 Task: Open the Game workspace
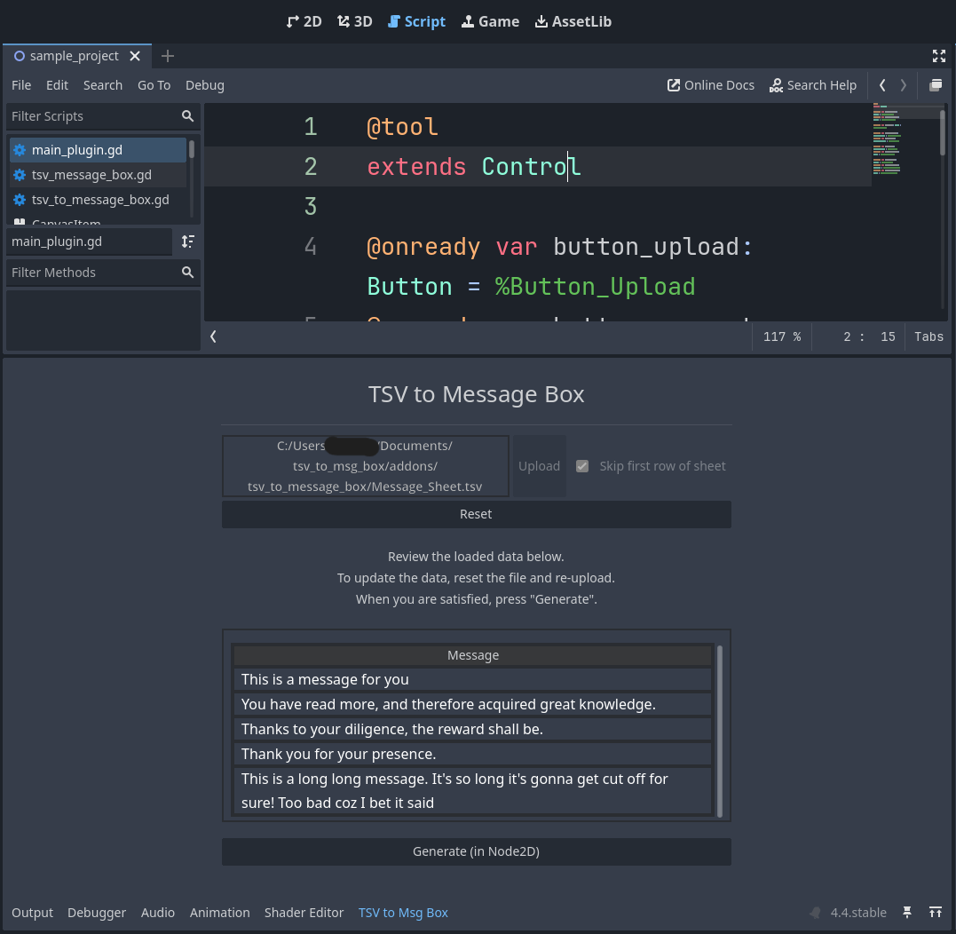490,21
